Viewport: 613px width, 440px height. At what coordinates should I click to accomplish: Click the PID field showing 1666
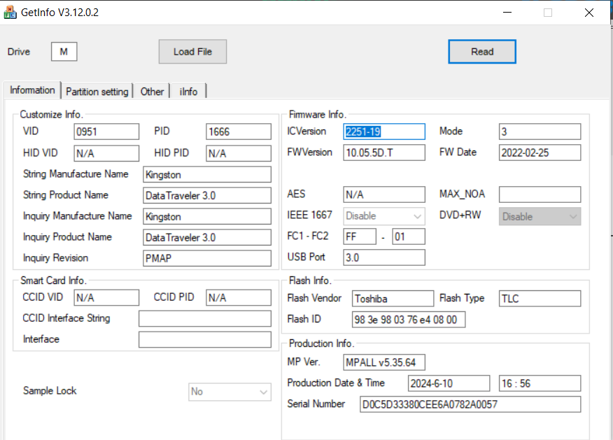tap(239, 132)
